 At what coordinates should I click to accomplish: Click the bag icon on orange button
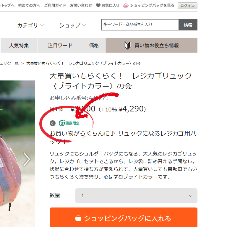[78, 218]
